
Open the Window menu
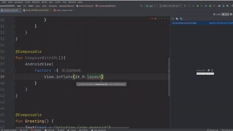click(x=72, y=2)
